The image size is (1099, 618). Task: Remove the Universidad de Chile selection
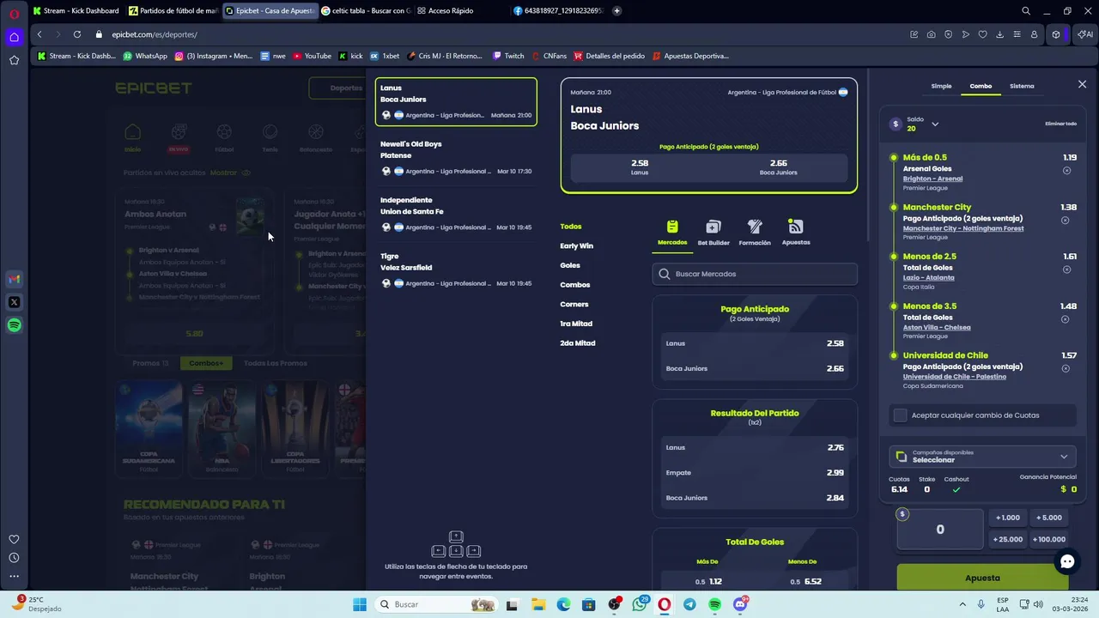[x=1066, y=369]
